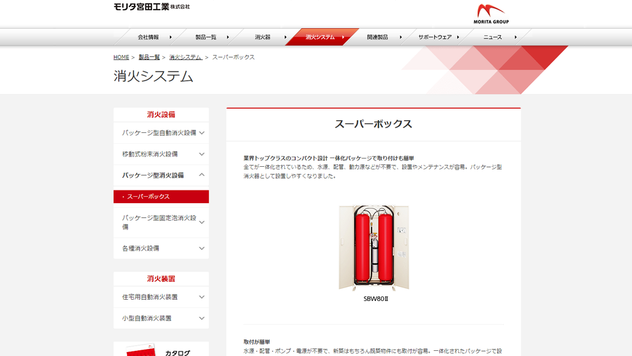Click the arrow icon beside 製品一覧
632x356 pixels.
[x=228, y=37]
